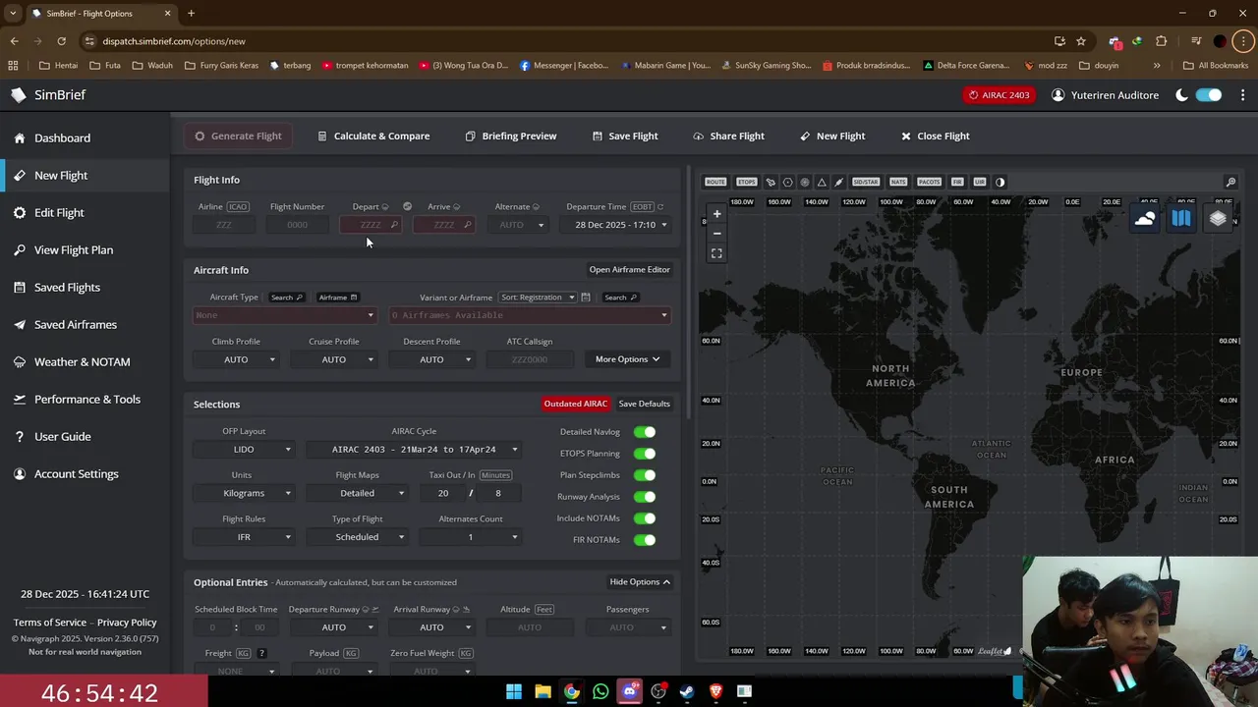
Task: Open the OFP Layout LIDO dropdown
Action: pyautogui.click(x=244, y=450)
